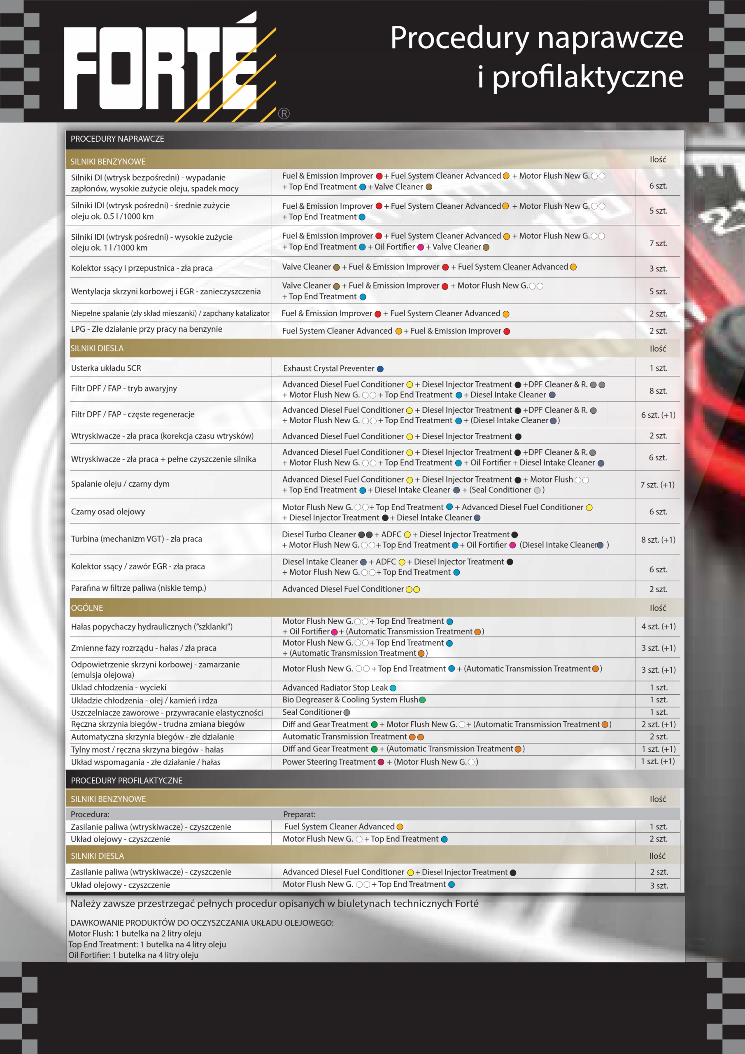Click "Układ wspomagania - złe działanie / hałas"

click(x=146, y=763)
